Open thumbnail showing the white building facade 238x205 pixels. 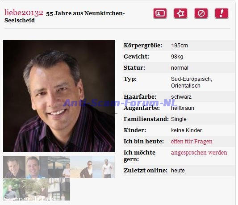[x=59, y=189]
